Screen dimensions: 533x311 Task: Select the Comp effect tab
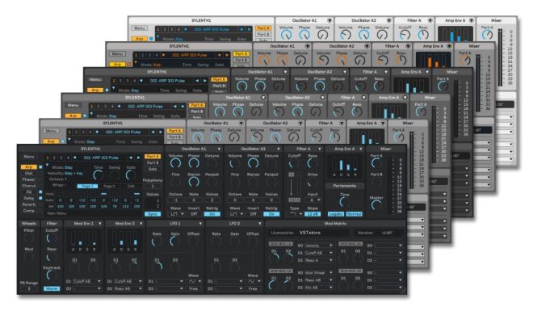coord(29,210)
